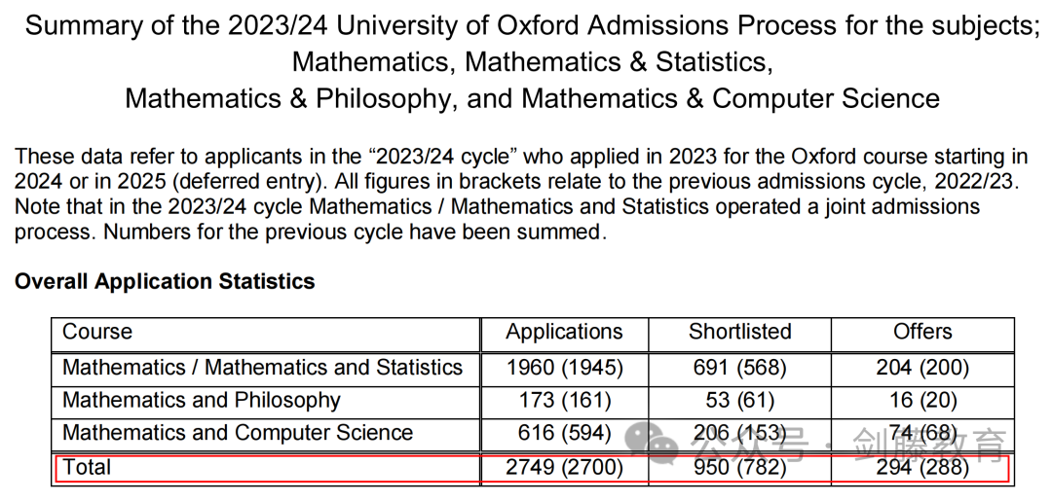This screenshot has height=501, width=1052.
Task: Click the Overall Application Statistics heading
Action: point(165,281)
